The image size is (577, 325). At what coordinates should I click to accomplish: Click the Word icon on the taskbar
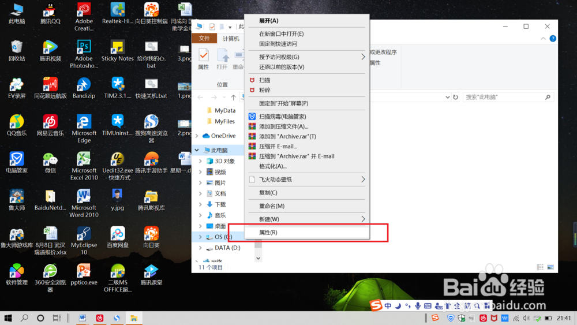[x=83, y=318]
